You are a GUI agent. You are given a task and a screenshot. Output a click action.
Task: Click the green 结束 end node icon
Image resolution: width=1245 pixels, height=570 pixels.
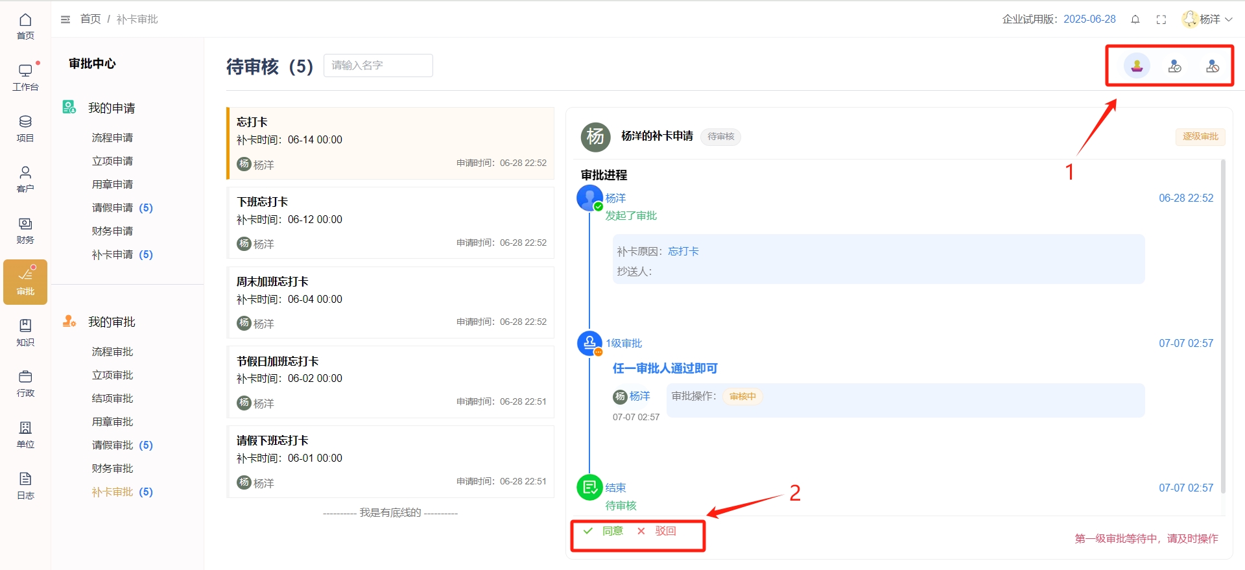589,488
